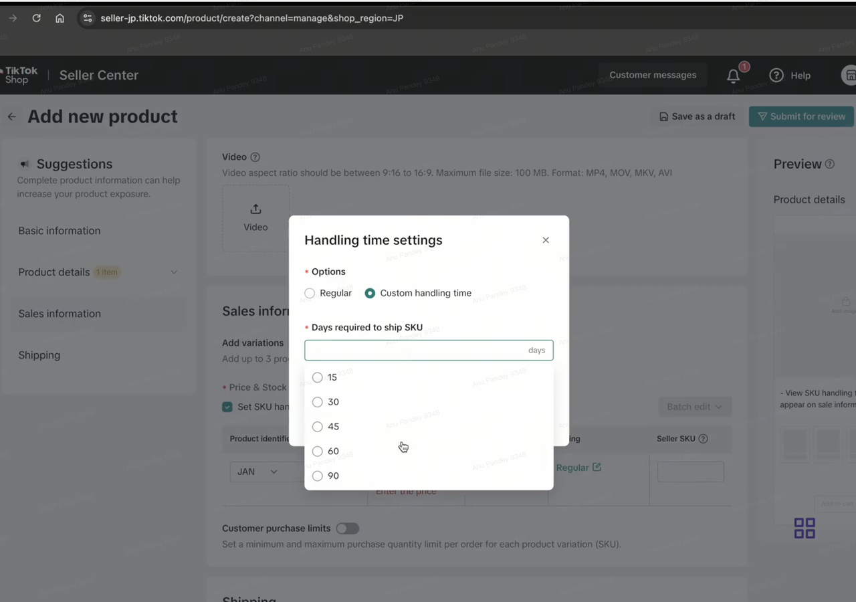Click the Seller SKU help icon
The image size is (856, 602).
[703, 439]
